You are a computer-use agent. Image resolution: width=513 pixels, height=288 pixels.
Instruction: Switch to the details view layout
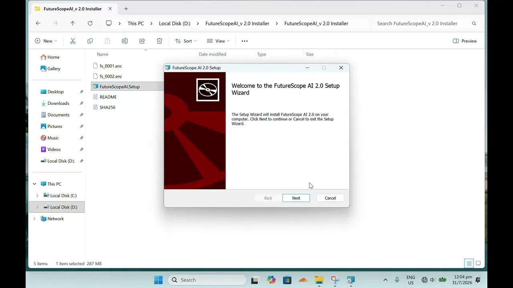pos(469,264)
